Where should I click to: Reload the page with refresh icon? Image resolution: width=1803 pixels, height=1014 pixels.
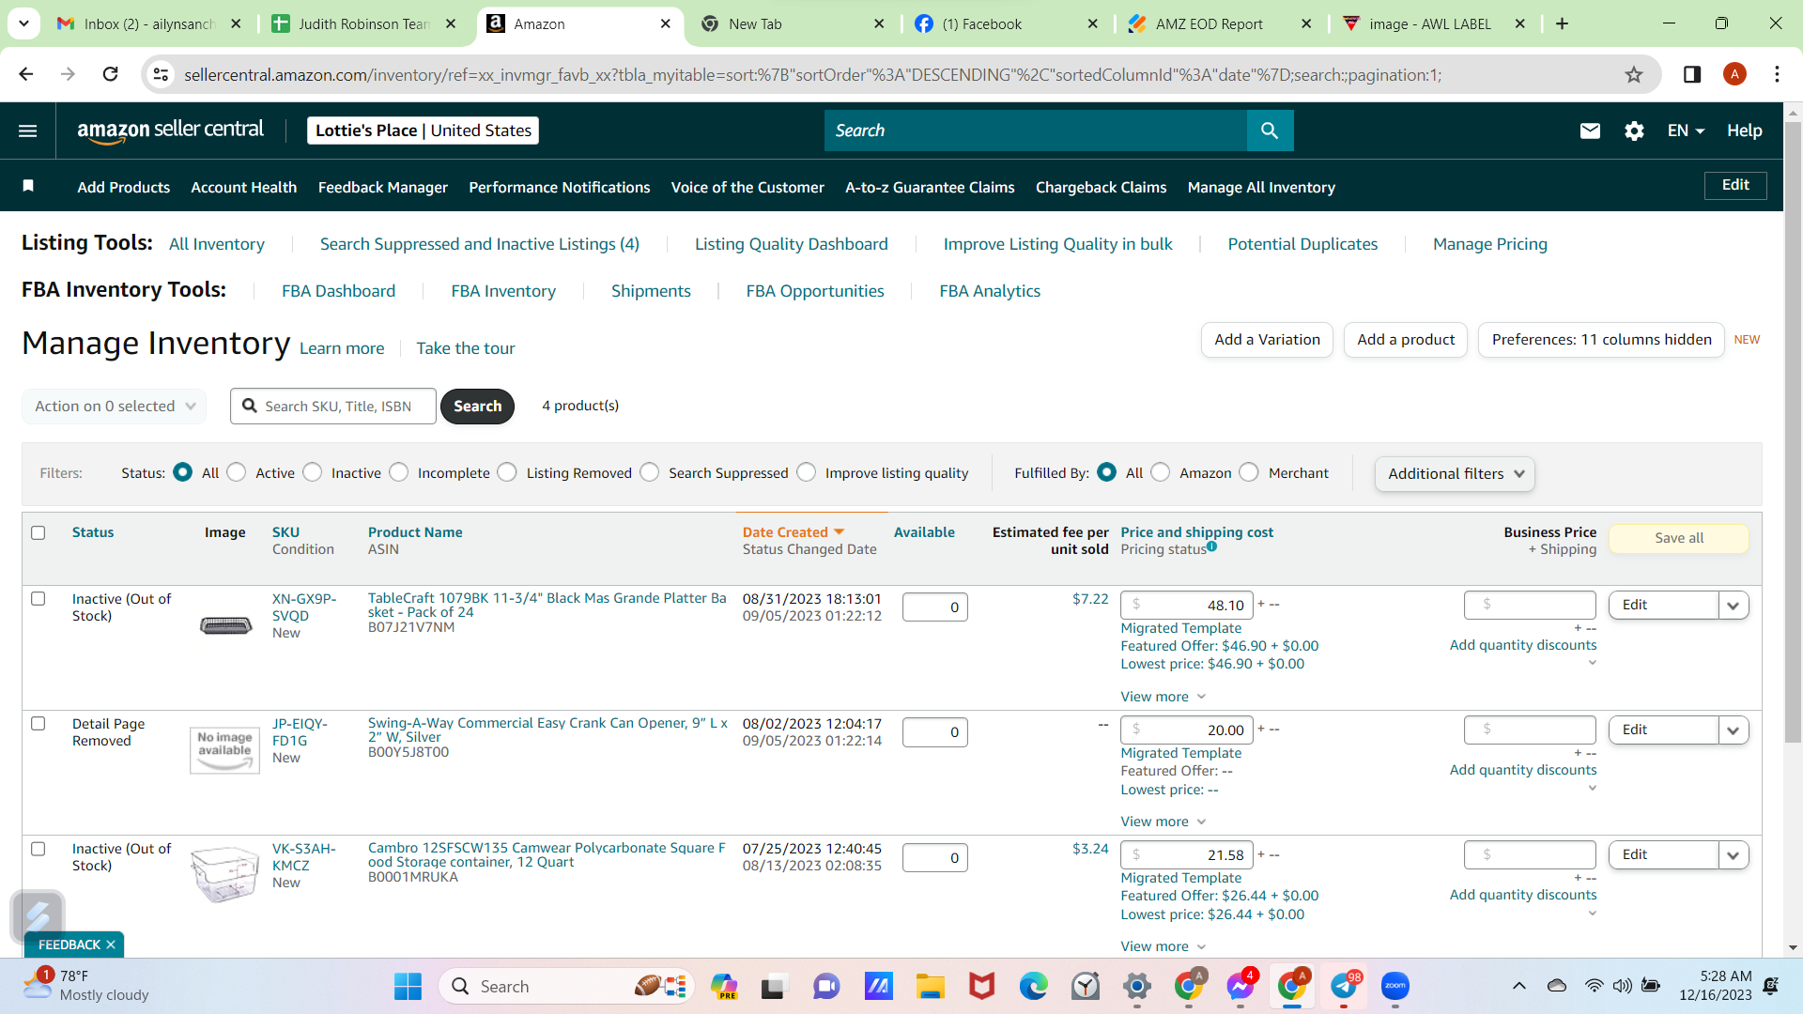(x=111, y=74)
